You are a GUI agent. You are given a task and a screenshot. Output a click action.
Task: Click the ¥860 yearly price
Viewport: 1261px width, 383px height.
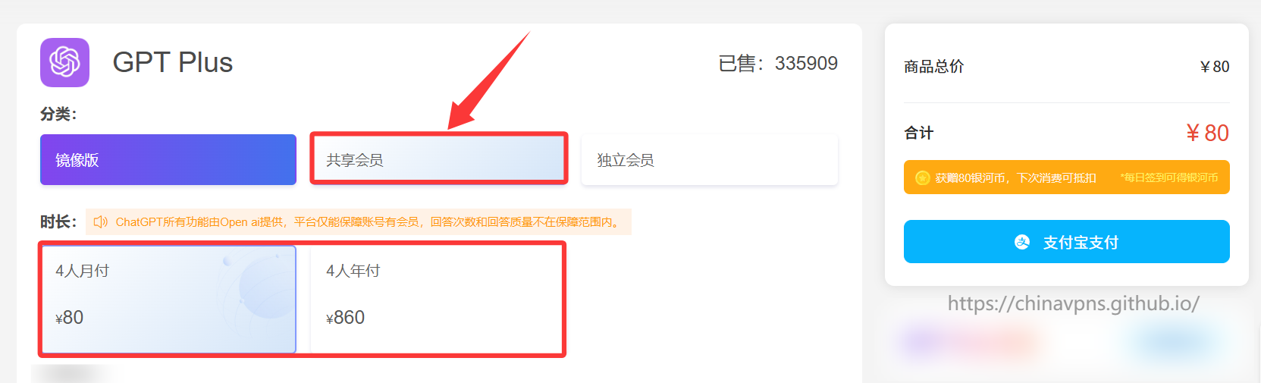tap(346, 318)
